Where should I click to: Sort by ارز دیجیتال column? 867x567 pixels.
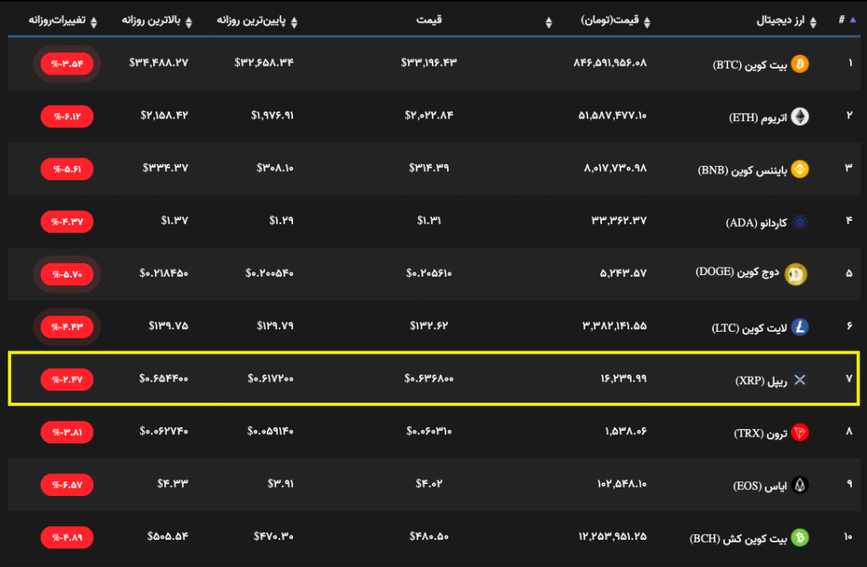coord(813,21)
